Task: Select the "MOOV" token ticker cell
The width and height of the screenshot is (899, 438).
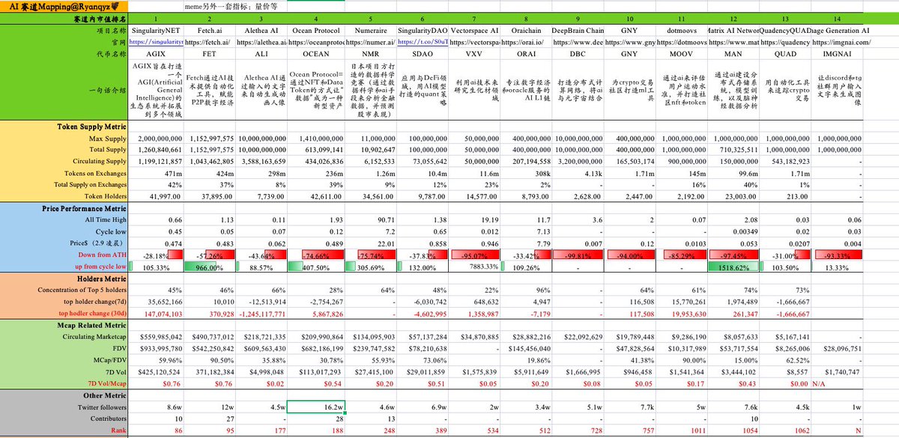Action: click(x=682, y=54)
